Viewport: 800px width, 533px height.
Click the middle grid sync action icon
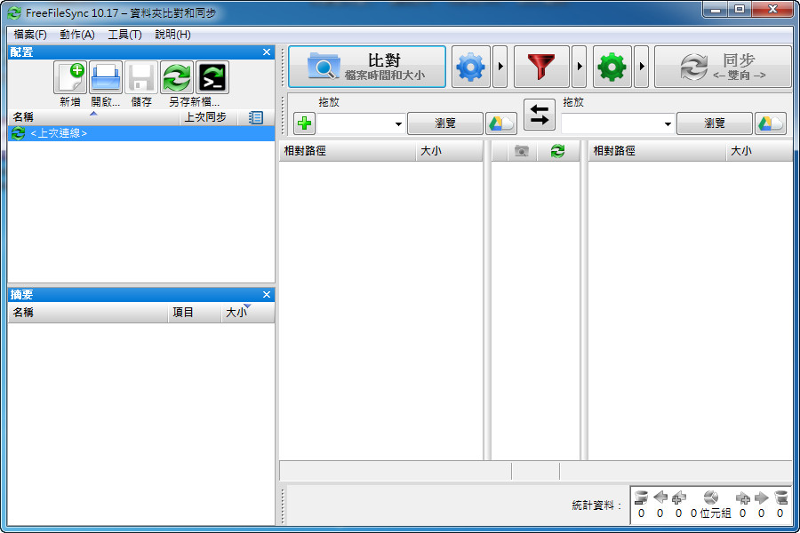tap(557, 151)
